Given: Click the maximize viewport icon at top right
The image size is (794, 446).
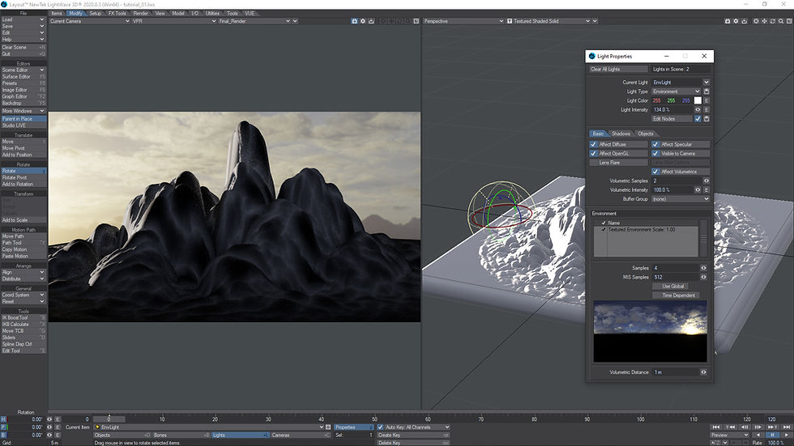Looking at the screenshot, I should (x=788, y=21).
